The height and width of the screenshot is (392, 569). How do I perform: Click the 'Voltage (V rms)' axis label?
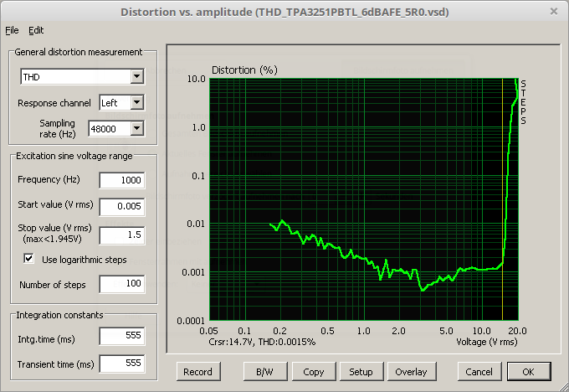click(487, 342)
